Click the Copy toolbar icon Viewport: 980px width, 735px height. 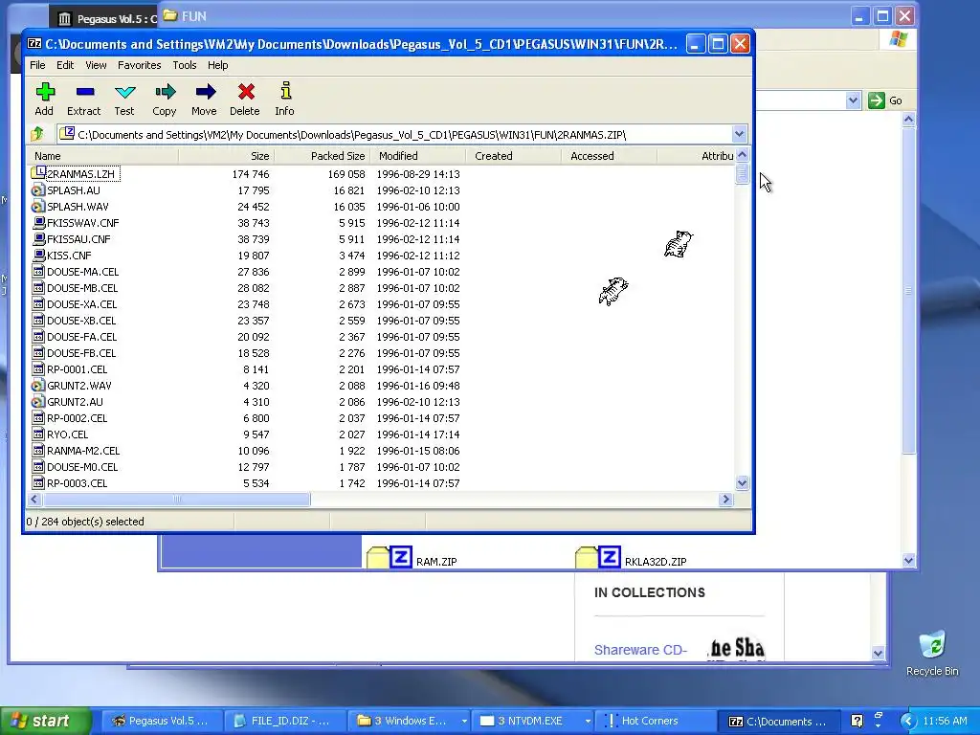click(165, 92)
